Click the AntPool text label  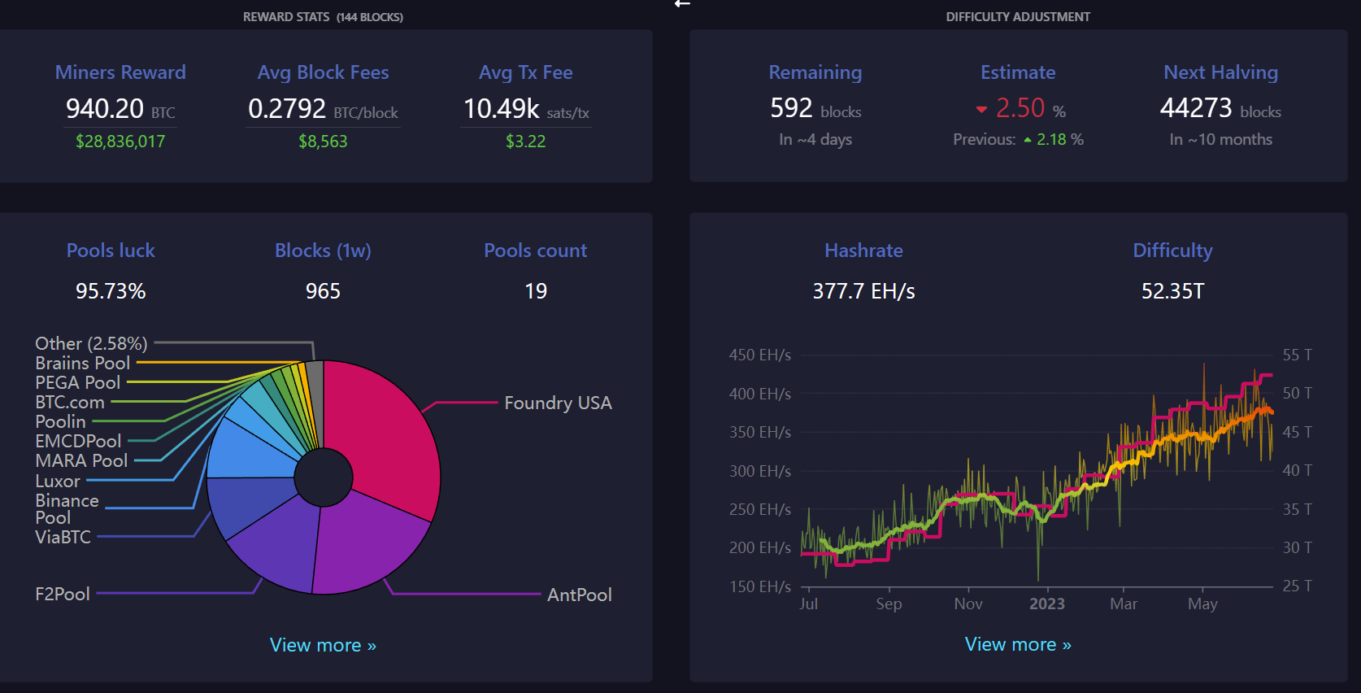click(579, 595)
